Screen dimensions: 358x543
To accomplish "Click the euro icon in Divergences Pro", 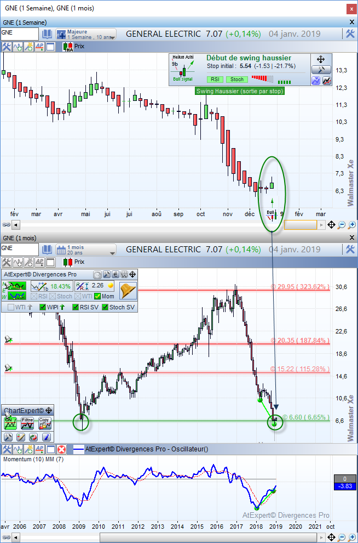I will (116, 275).
